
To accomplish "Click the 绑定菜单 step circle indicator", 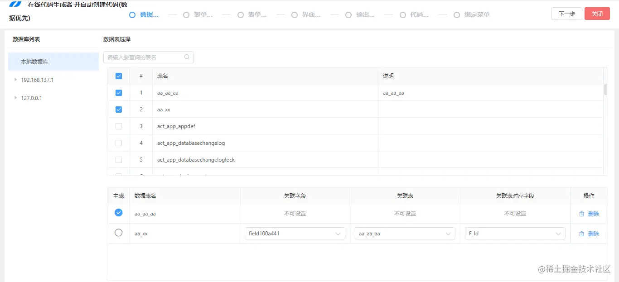I will [x=457, y=14].
